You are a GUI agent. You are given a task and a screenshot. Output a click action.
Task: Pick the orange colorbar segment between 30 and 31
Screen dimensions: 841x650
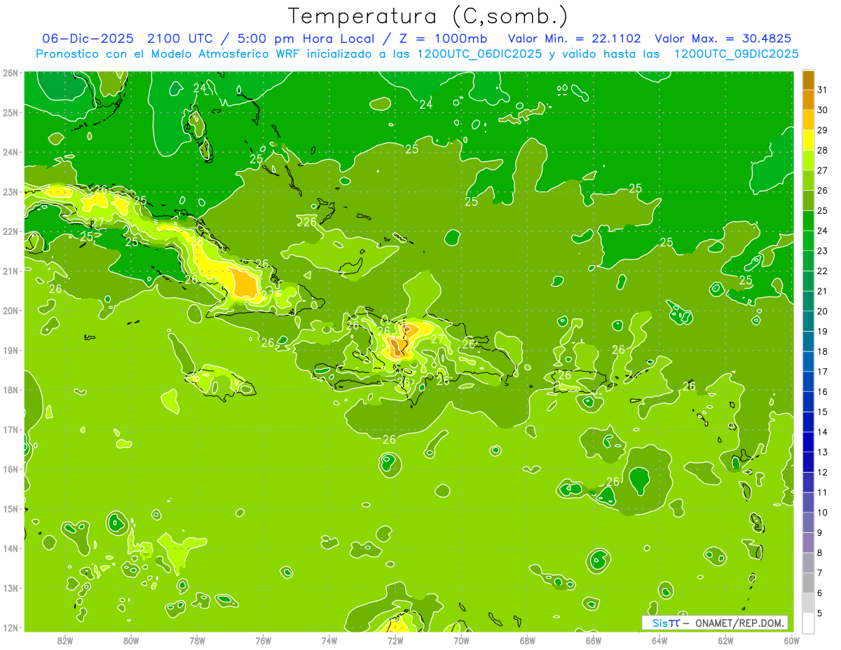pos(808,100)
